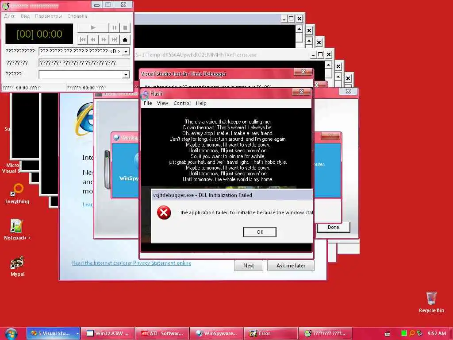453x340 pixels.
Task: Open the Вид menu
Action: coord(25,16)
